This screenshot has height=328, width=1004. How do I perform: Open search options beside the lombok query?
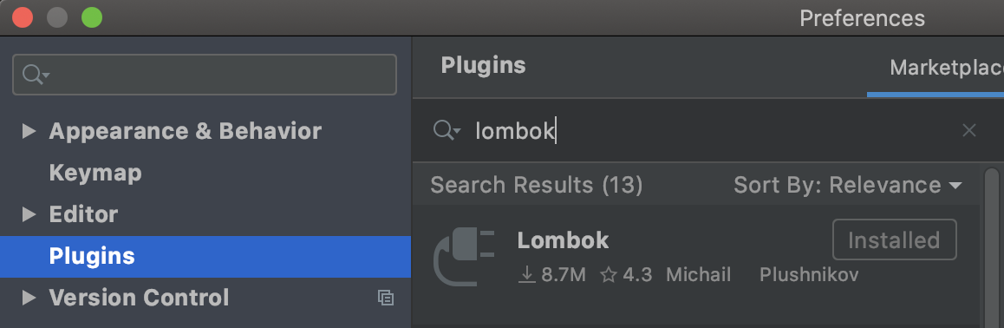(x=447, y=131)
